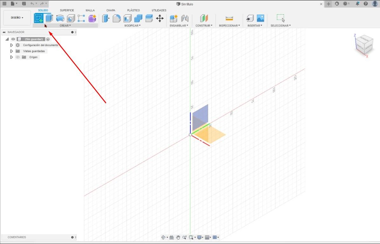Image resolution: width=380 pixels, height=244 pixels.
Task: Open the notifications bell
Action: click(x=357, y=3)
